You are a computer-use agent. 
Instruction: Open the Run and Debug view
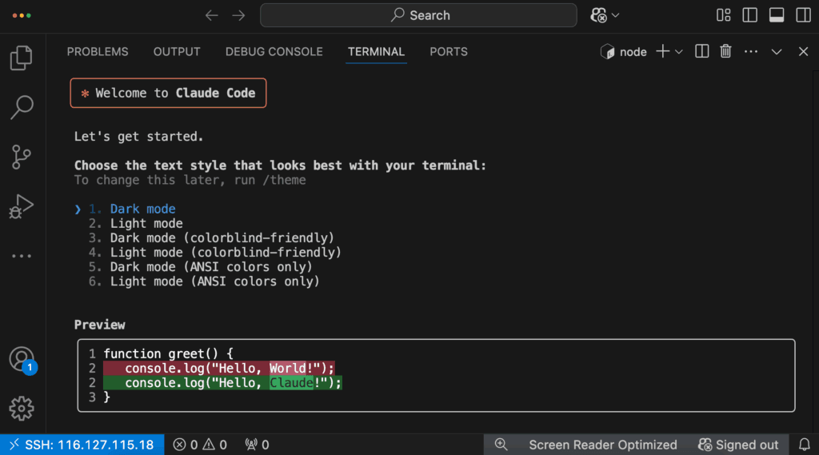click(22, 206)
